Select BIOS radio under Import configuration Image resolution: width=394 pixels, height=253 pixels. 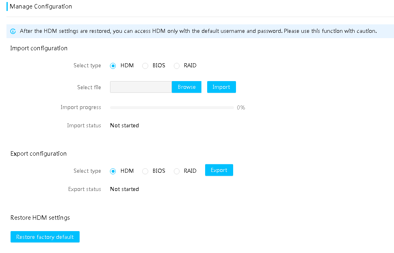(145, 66)
